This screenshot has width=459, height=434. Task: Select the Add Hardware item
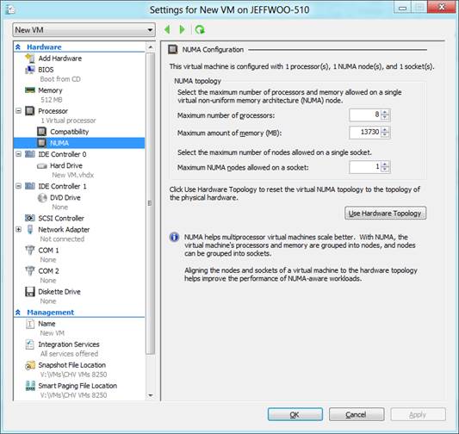coord(60,59)
